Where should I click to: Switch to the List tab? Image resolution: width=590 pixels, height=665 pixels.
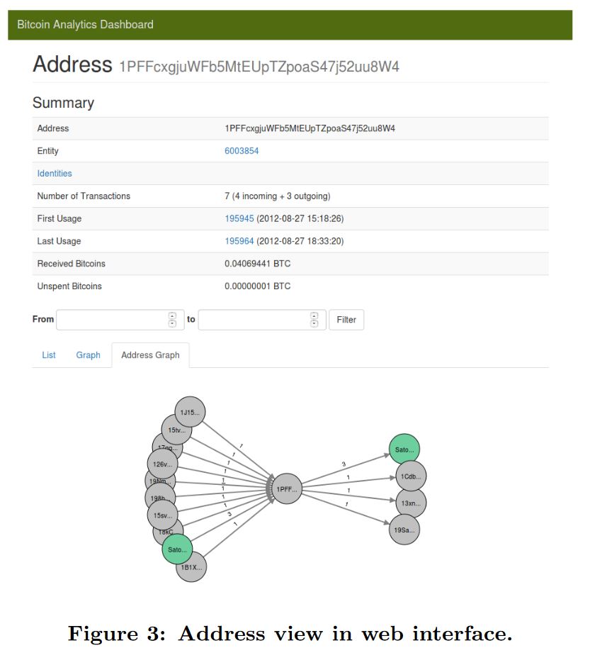49,355
